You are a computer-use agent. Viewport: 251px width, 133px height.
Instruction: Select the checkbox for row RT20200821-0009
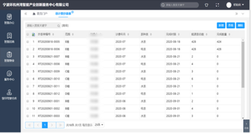pos(28,72)
